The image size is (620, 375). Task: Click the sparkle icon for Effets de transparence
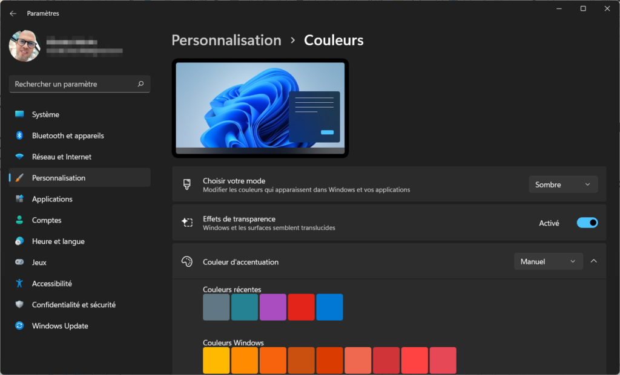[187, 223]
